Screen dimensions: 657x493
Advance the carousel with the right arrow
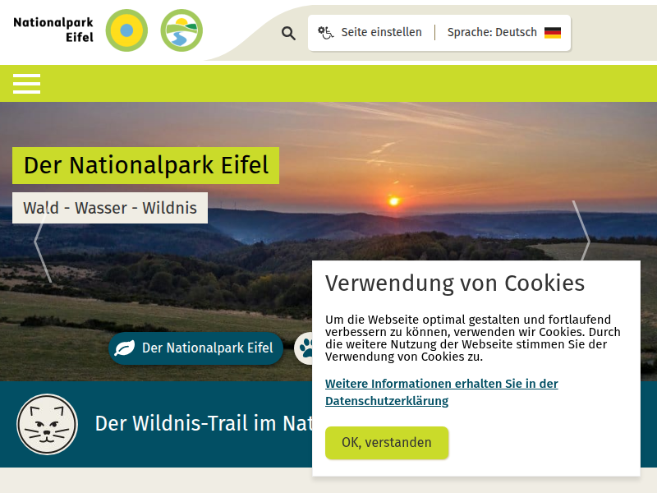(x=586, y=241)
